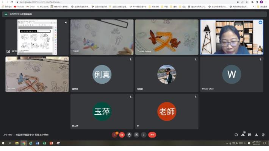Select the Yi-chen Huang video tile
The height and width of the screenshot is (151, 269).
(167, 37)
